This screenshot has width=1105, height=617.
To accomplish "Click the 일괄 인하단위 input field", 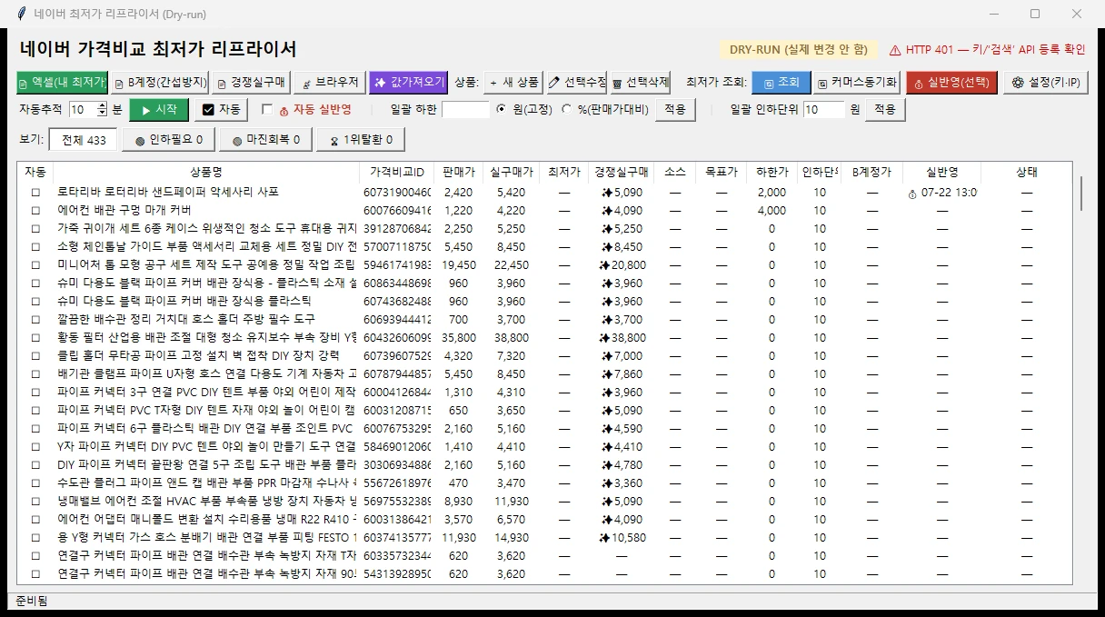I will (x=824, y=109).
